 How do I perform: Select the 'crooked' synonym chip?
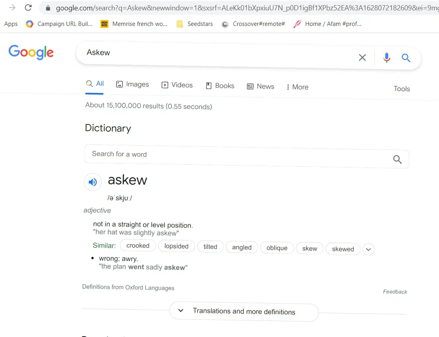click(x=138, y=245)
